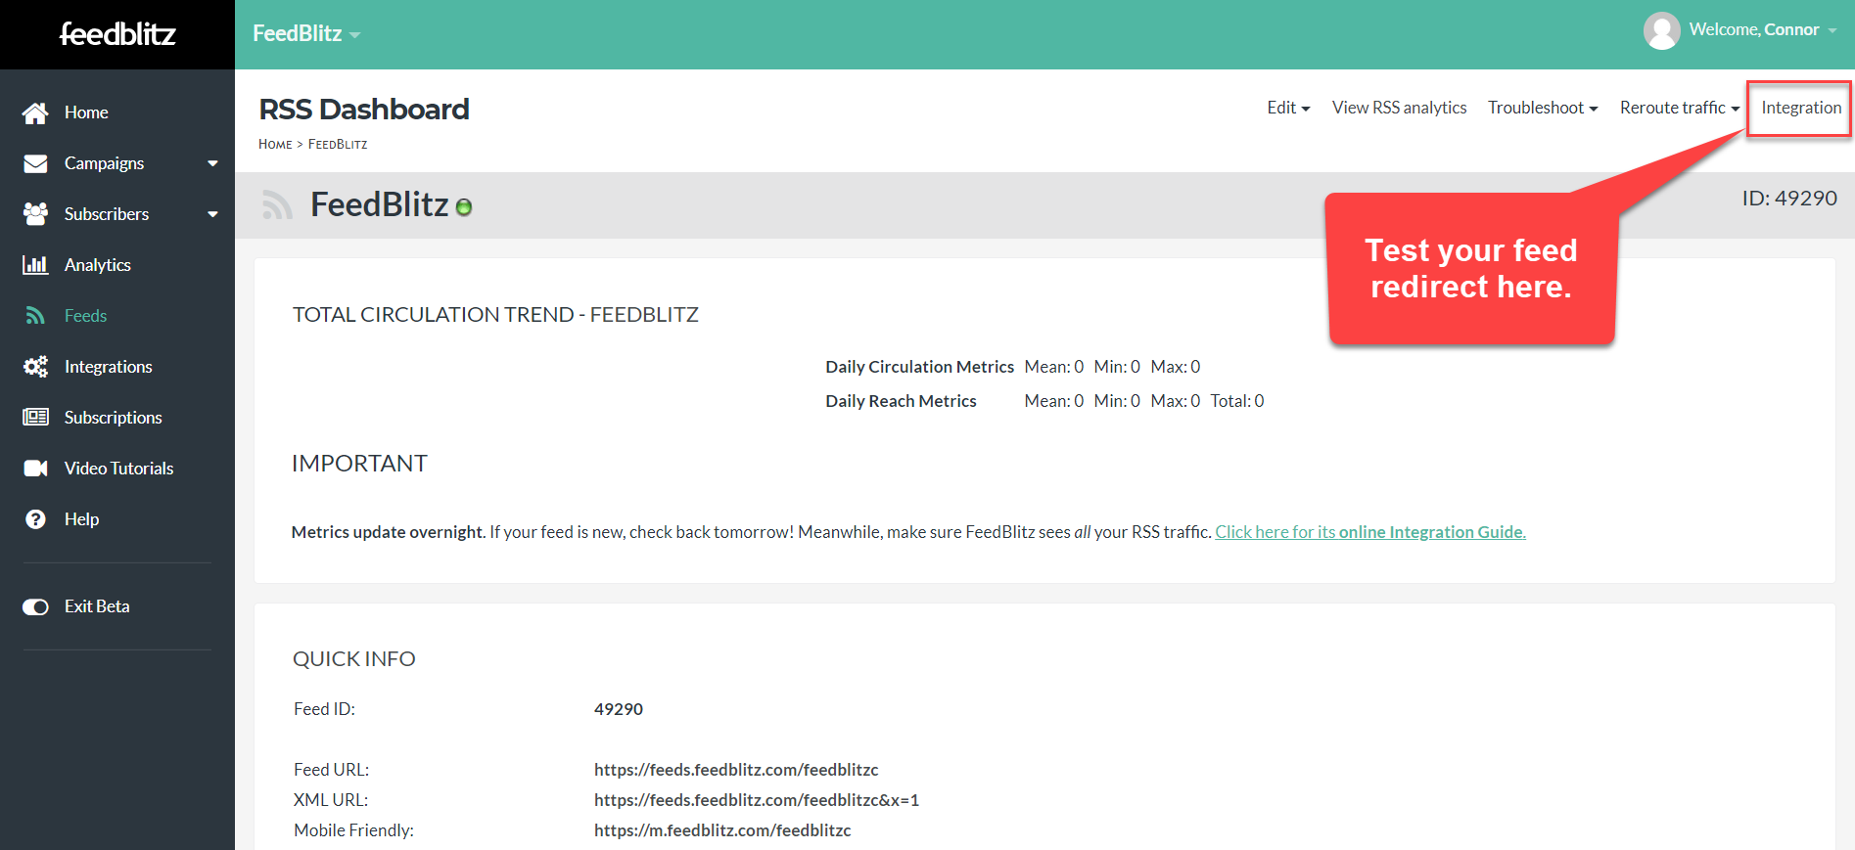This screenshot has width=1855, height=850.
Task: Click the online Integration Guide link
Action: pyautogui.click(x=1370, y=532)
